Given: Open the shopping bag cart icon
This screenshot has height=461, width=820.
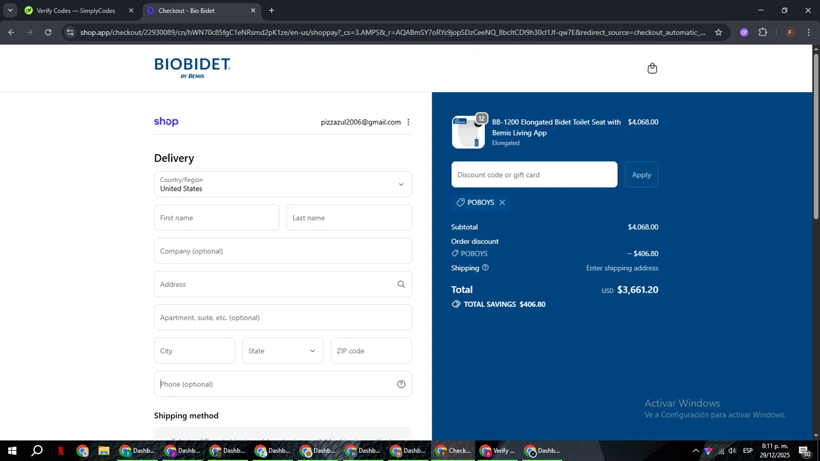Looking at the screenshot, I should 652,68.
